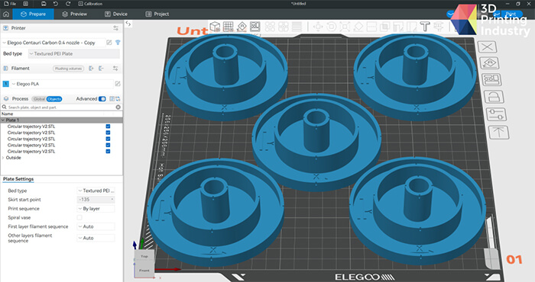The height and width of the screenshot is (282, 535).
Task: Expand the Outside tree node
Action: point(3,158)
